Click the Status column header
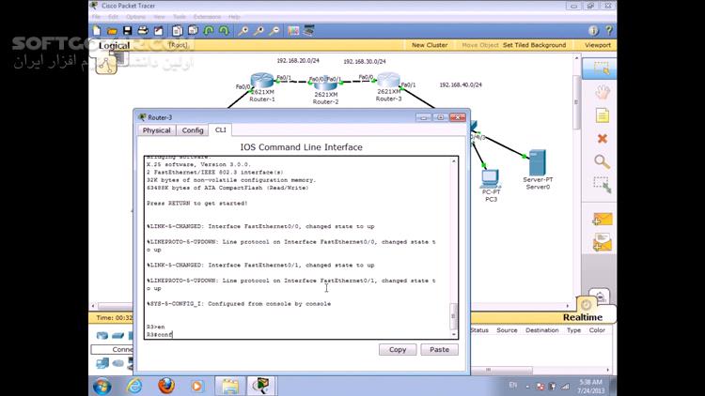This screenshot has width=705, height=396. coord(479,330)
